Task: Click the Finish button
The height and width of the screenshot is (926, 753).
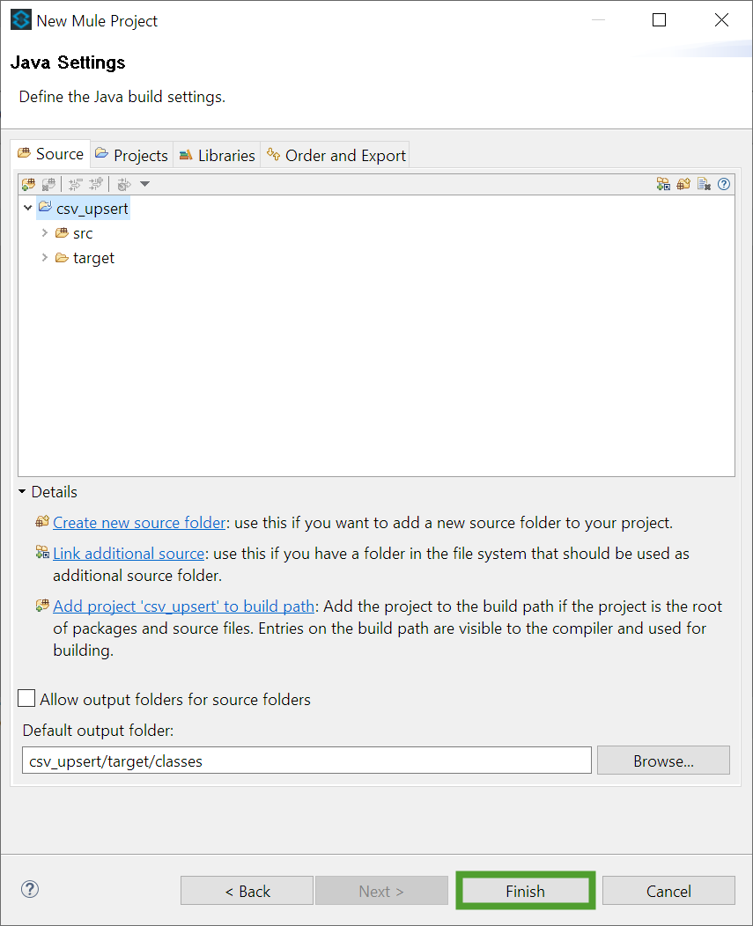Action: click(526, 891)
